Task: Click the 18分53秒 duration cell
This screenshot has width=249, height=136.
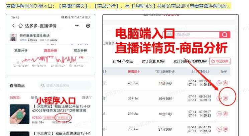Action: click(x=165, y=114)
